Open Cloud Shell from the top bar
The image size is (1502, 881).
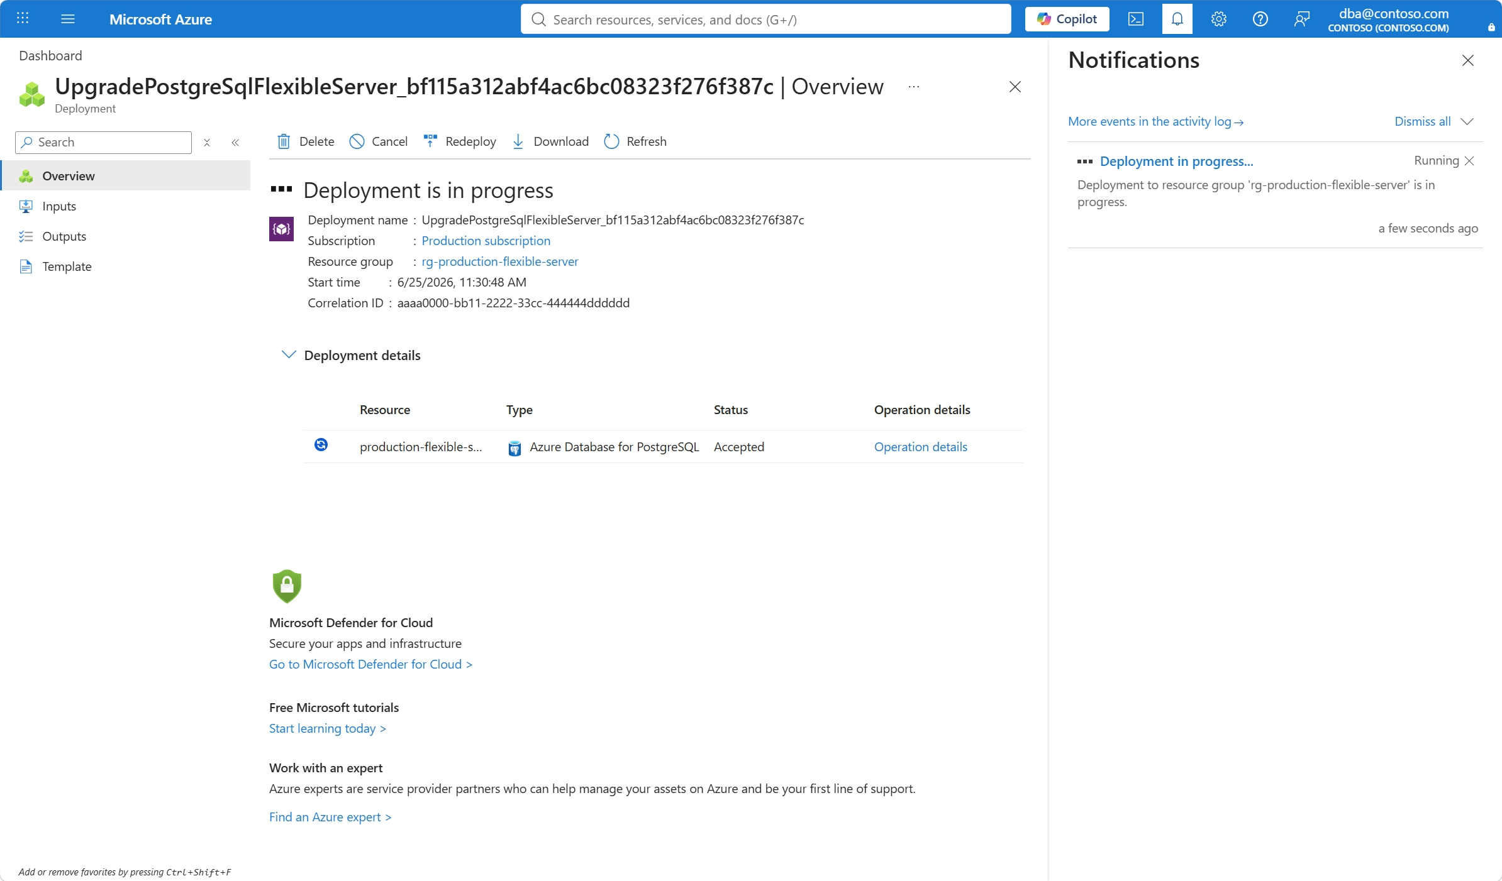[1136, 19]
